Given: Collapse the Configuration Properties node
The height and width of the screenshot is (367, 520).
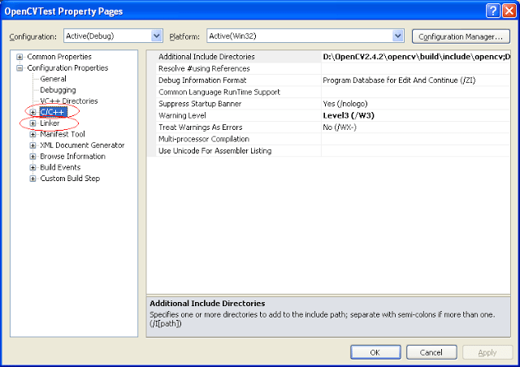Looking at the screenshot, I should tap(19, 68).
